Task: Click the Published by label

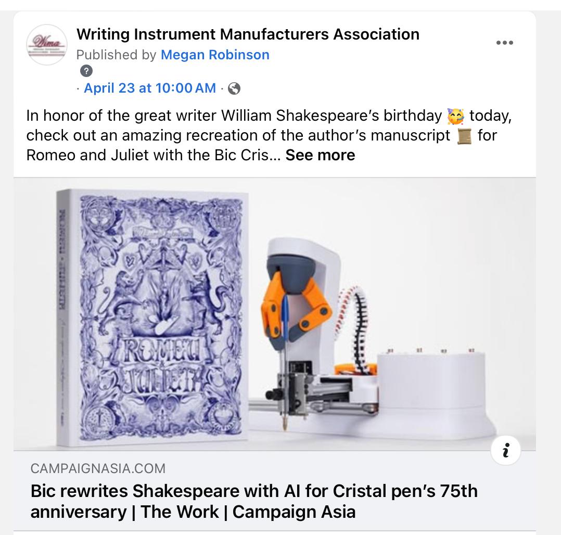Action: [116, 55]
